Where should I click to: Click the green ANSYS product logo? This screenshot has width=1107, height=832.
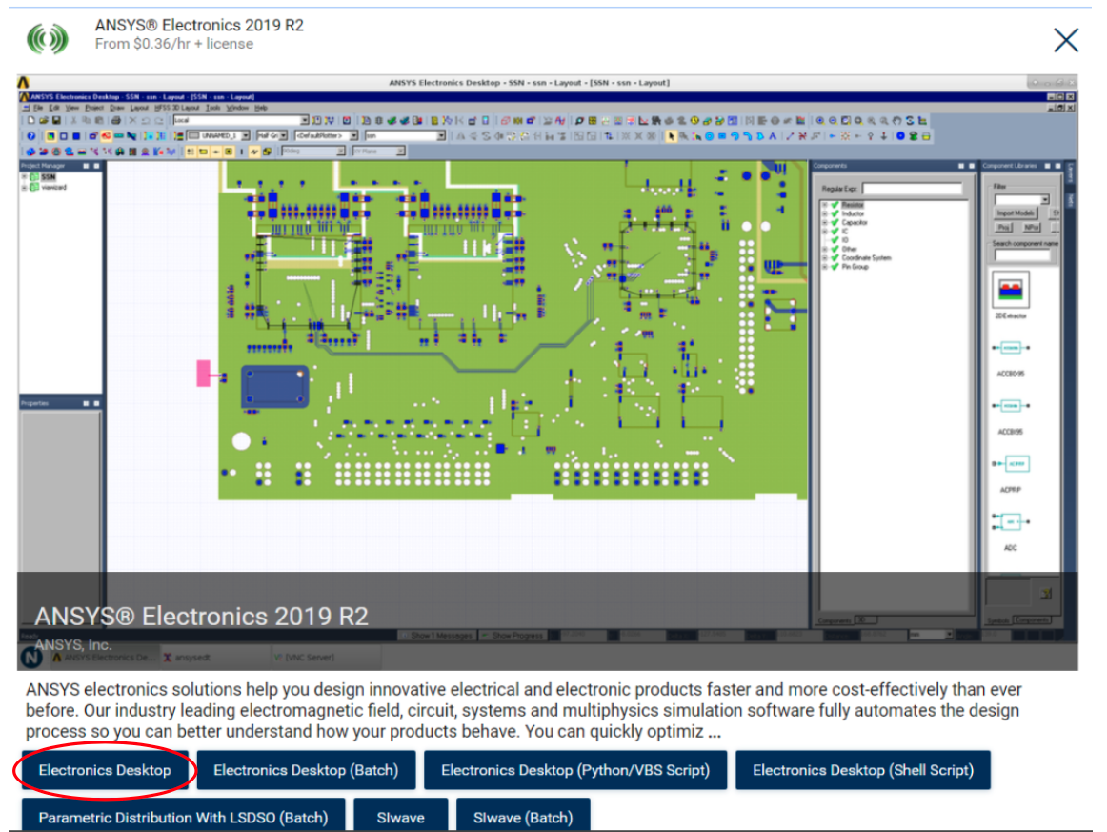point(48,38)
